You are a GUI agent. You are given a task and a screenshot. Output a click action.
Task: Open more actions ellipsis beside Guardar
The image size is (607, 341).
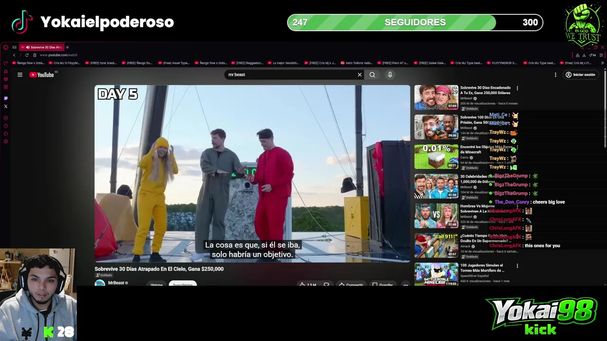coord(405,284)
